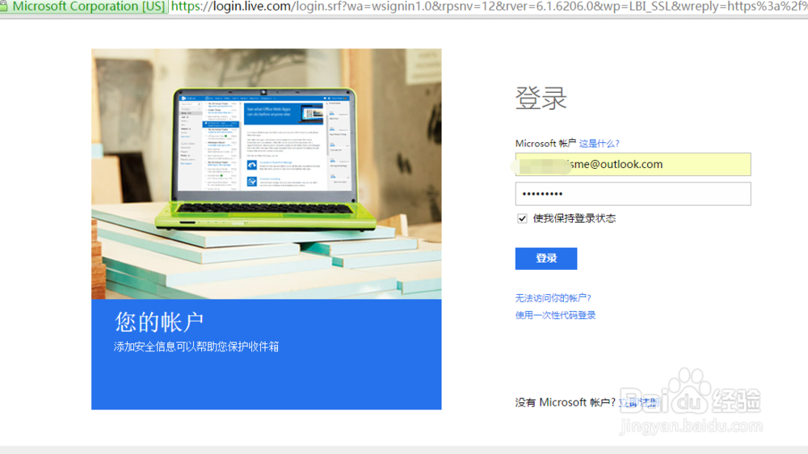Click the login.live.com URL in address bar
808x454 pixels.
click(489, 6)
